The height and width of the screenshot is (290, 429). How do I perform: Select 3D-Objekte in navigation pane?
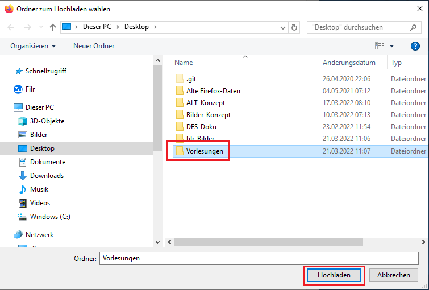point(47,121)
